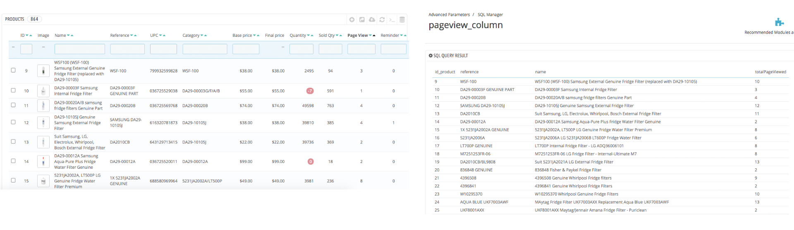Open SQL Manager breadcrumb link

[490, 14]
